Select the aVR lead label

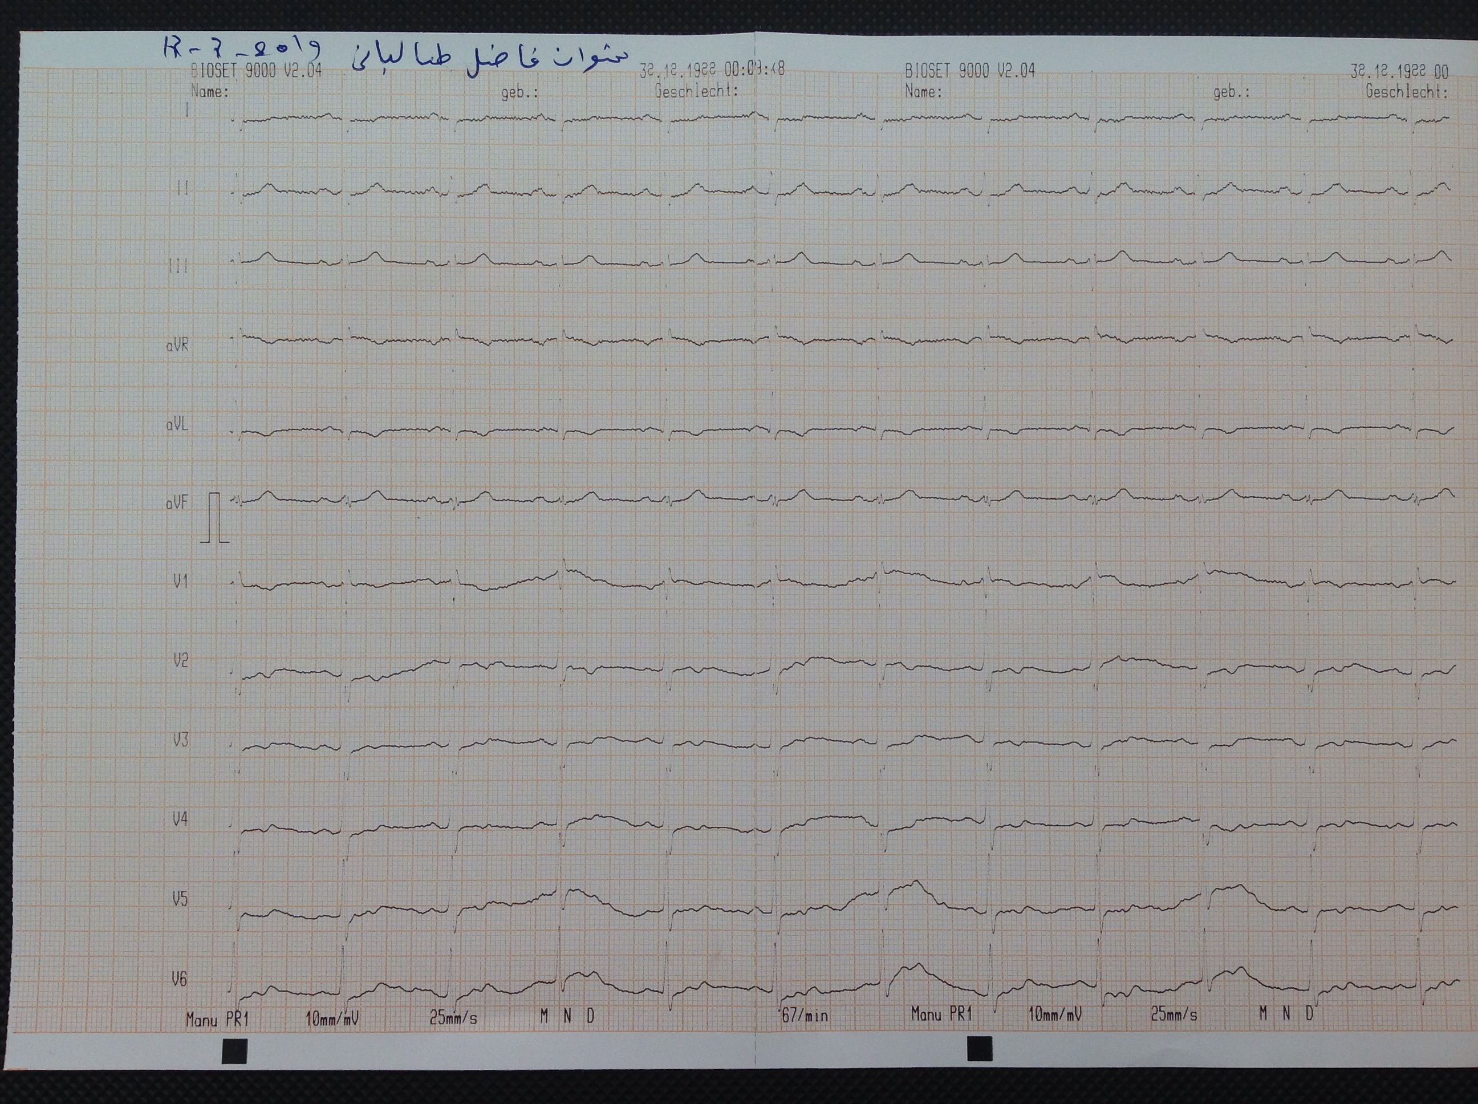click(178, 346)
